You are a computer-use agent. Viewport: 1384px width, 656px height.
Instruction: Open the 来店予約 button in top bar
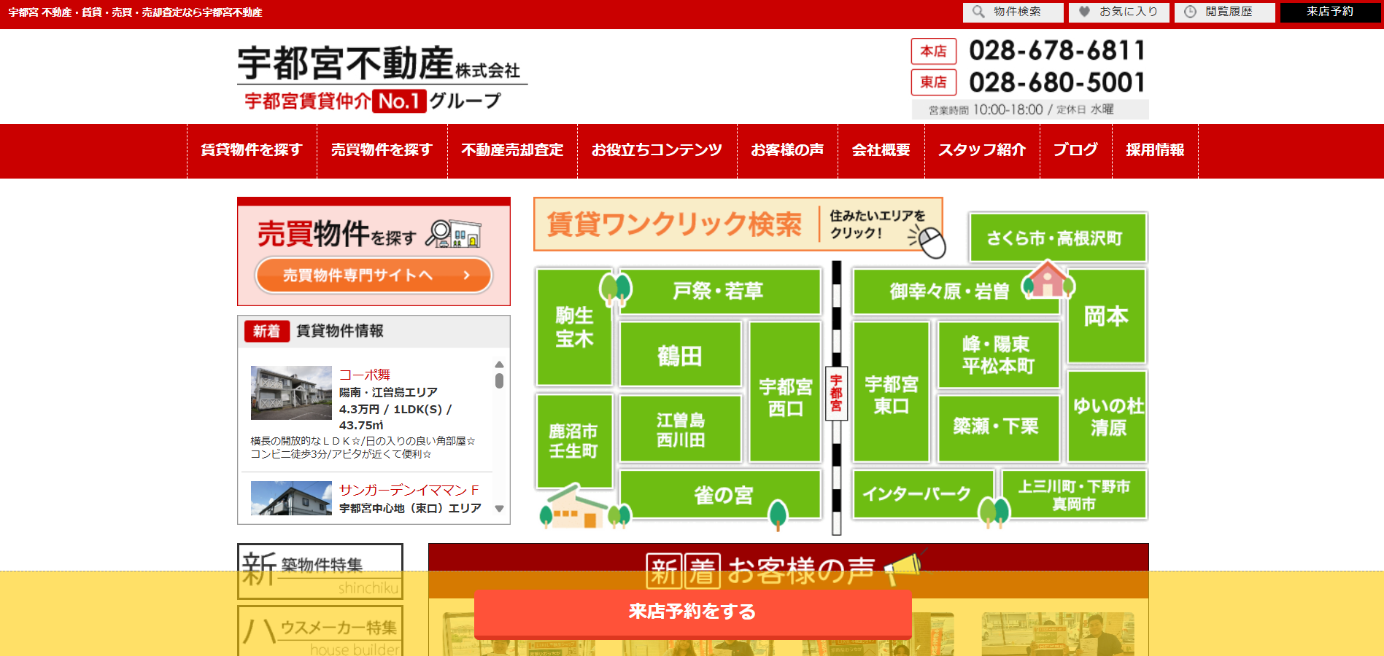pos(1330,12)
